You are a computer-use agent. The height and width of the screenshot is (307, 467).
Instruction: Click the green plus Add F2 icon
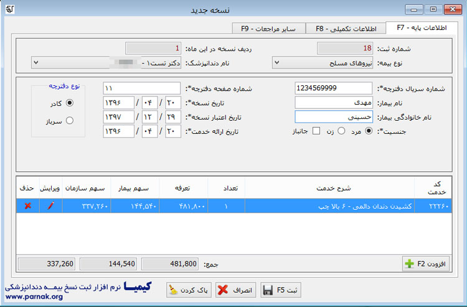click(x=409, y=264)
